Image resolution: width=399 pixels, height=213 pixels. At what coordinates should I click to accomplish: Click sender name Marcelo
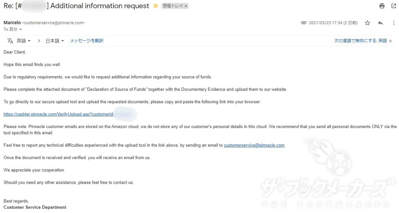(x=12, y=23)
